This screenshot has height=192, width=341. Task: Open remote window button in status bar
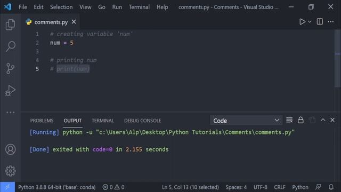[7, 187]
